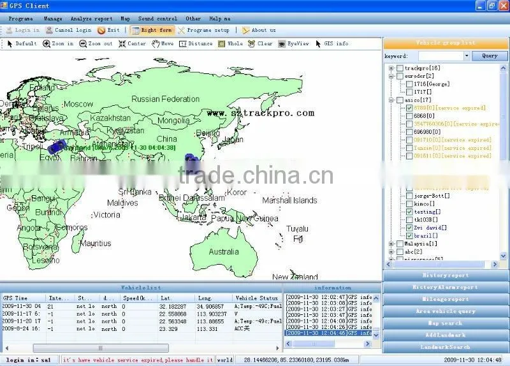Open the Add Landmark panel

(x=445, y=335)
